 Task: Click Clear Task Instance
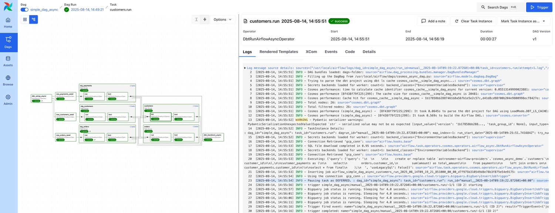[474, 21]
